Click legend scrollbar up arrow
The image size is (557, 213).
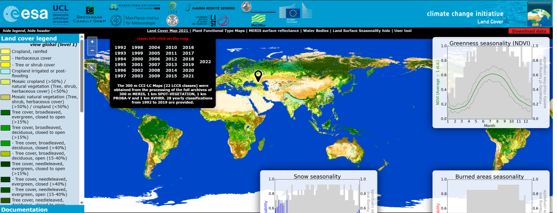81,37
